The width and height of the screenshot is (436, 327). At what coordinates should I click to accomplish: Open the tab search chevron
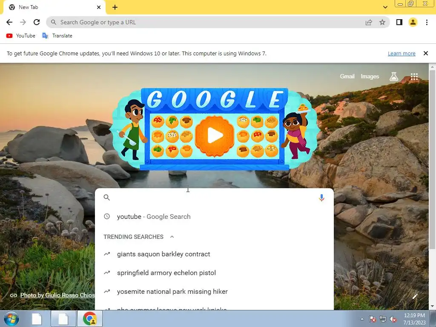point(385,7)
